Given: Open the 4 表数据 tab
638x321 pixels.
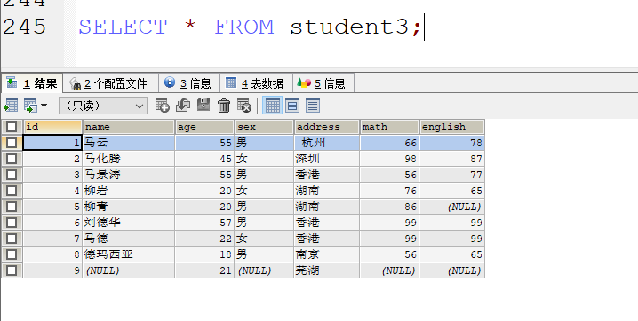Looking at the screenshot, I should coord(256,83).
